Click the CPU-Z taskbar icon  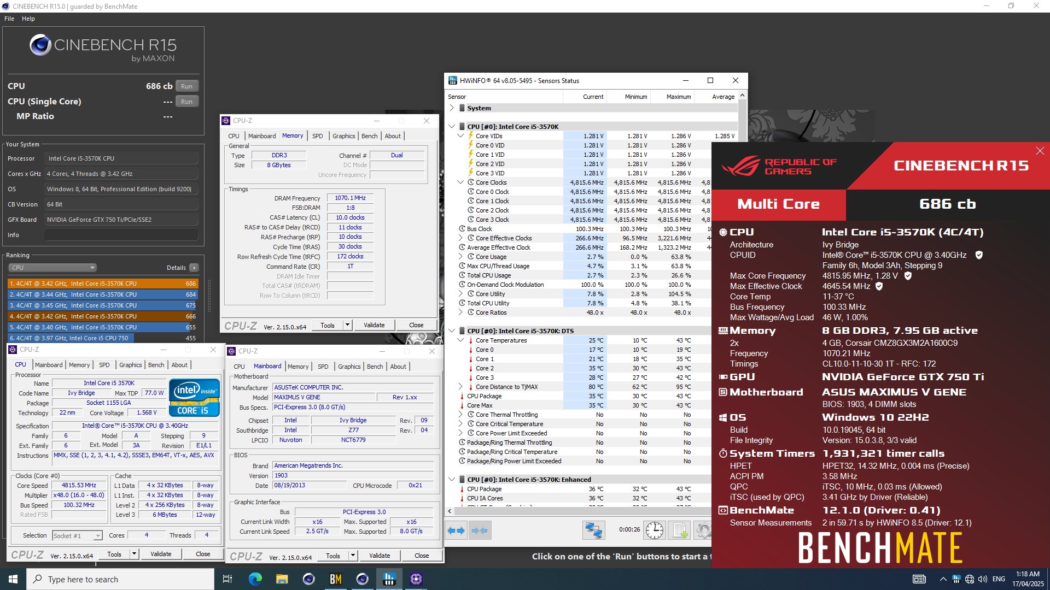416,579
